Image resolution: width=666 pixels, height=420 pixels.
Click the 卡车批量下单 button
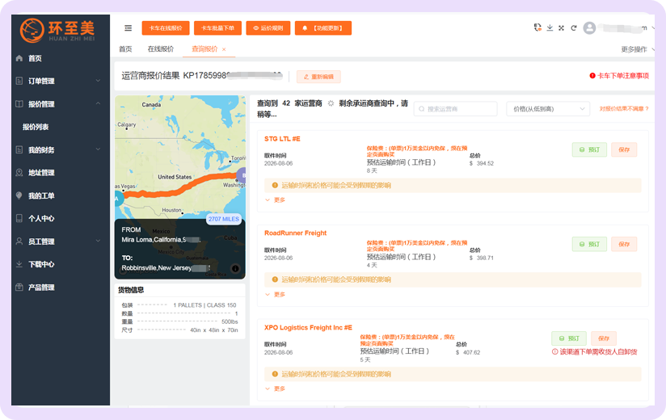218,28
